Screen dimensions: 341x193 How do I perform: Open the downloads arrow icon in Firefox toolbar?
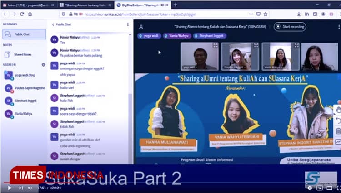(299, 14)
